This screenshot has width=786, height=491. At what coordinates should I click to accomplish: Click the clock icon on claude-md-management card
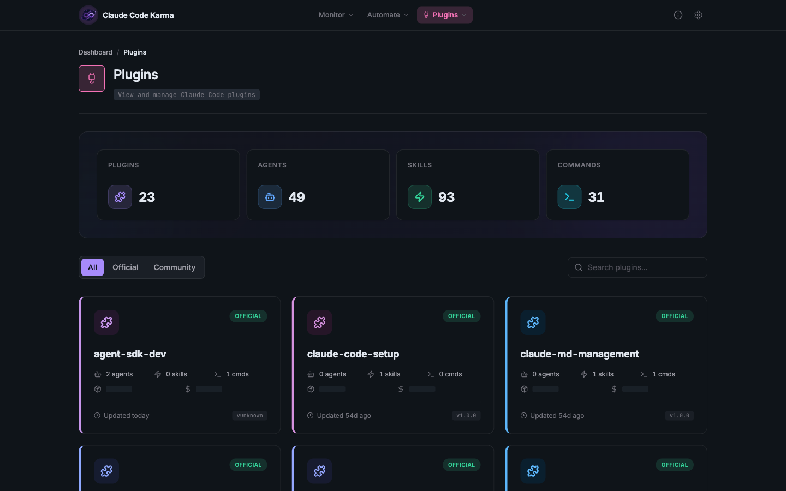coord(524,416)
